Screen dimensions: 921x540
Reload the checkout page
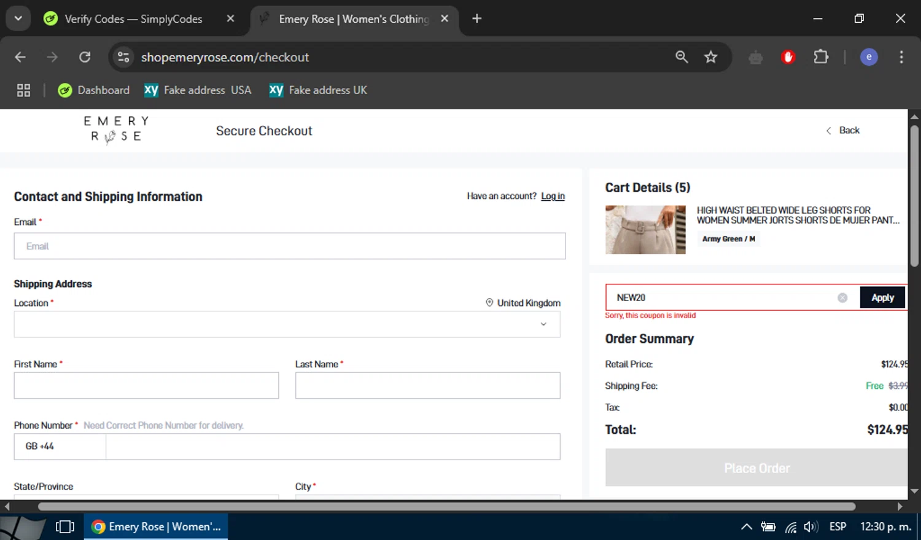click(x=85, y=57)
